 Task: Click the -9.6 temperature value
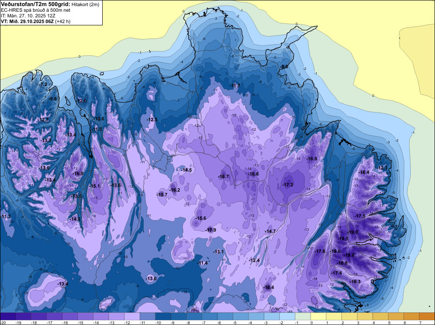pos(53,99)
